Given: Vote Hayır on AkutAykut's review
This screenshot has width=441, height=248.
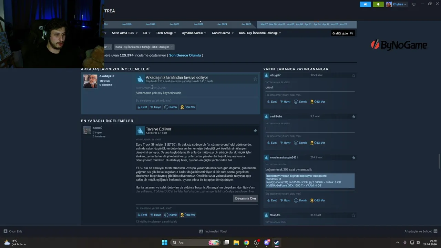Looking at the screenshot, I should [x=155, y=107].
